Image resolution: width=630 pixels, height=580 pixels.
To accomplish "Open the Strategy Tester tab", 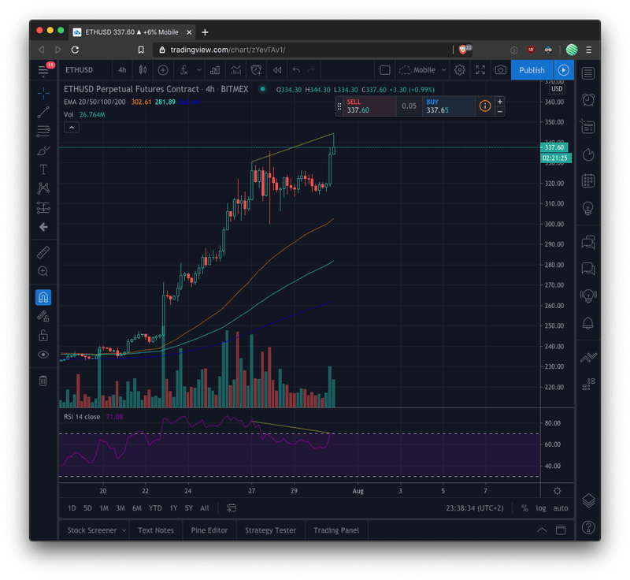I will (270, 530).
